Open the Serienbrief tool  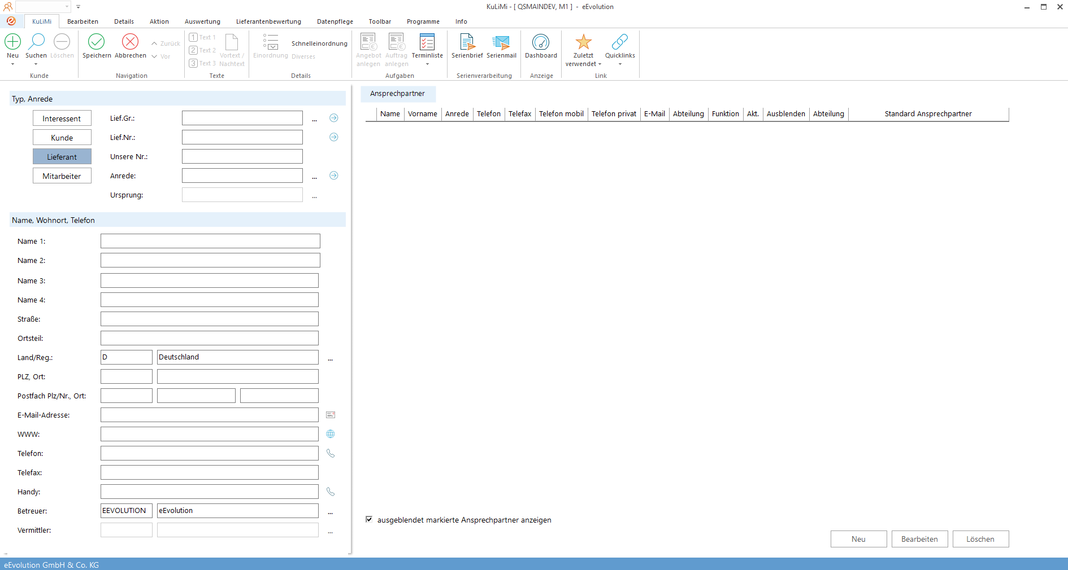tap(467, 42)
